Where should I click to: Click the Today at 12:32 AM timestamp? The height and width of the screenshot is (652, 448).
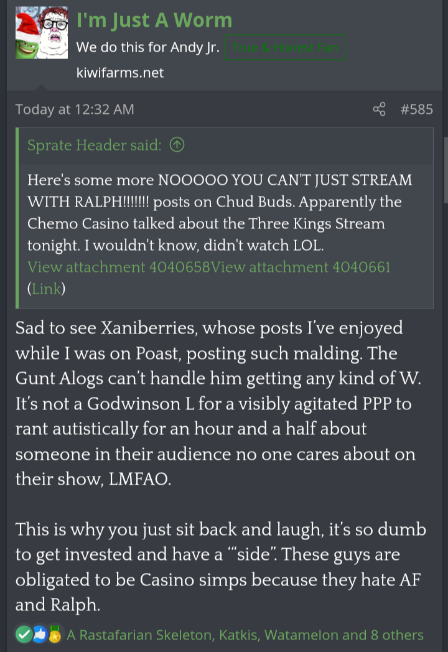coord(75,109)
